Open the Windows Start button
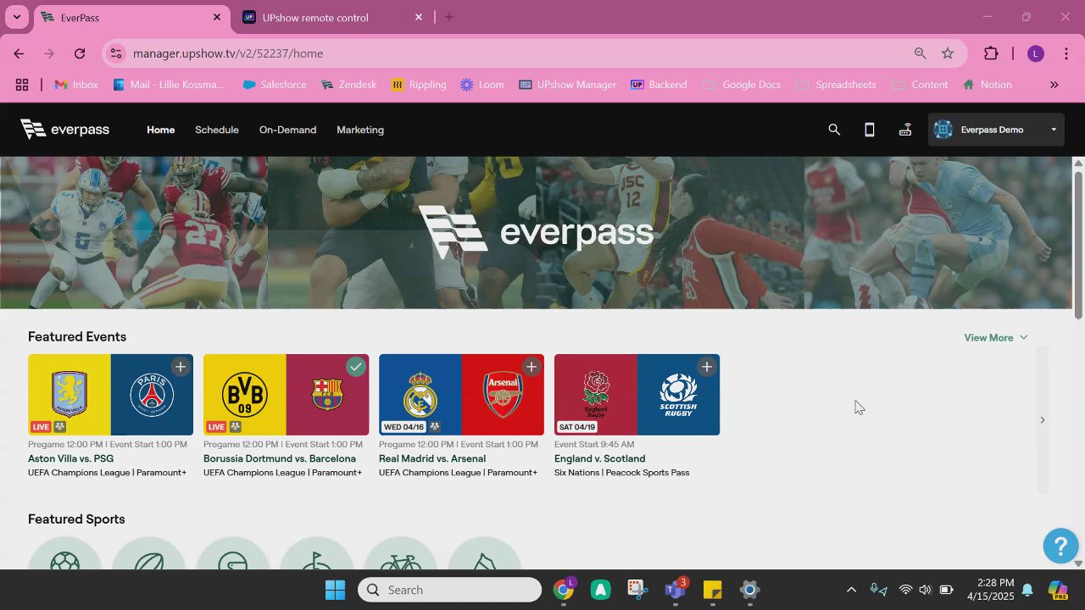 coord(335,590)
